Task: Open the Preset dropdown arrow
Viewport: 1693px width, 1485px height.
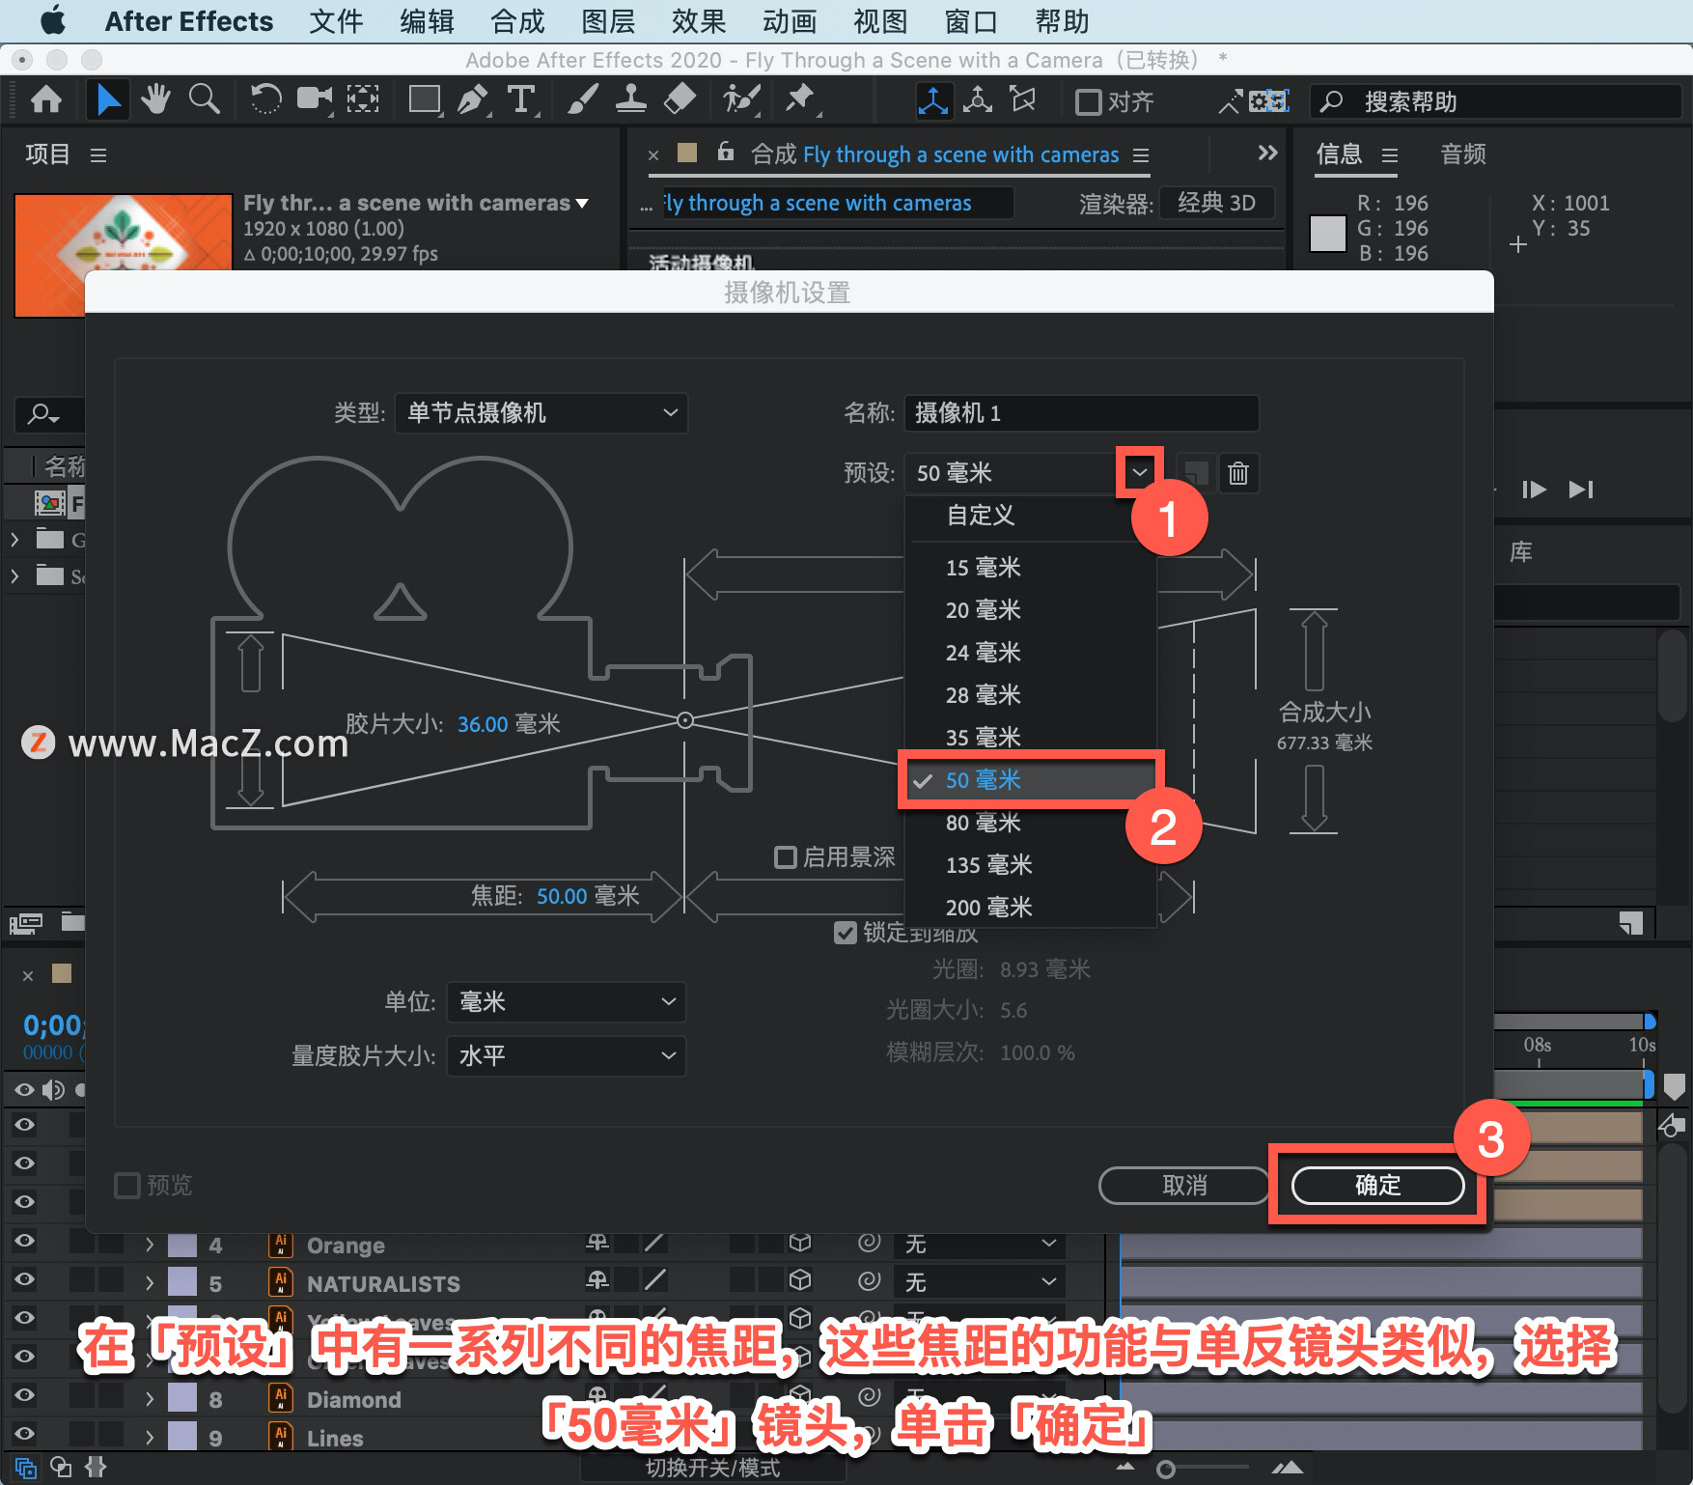Action: pos(1139,472)
